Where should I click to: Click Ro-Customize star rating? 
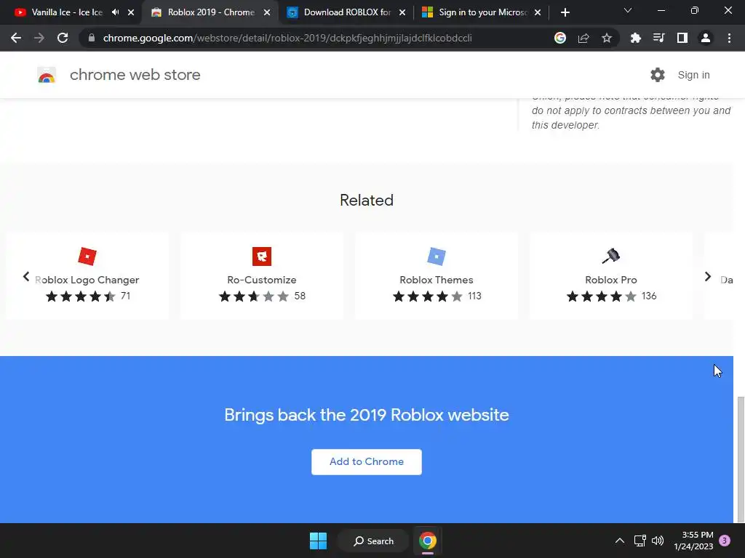point(254,296)
